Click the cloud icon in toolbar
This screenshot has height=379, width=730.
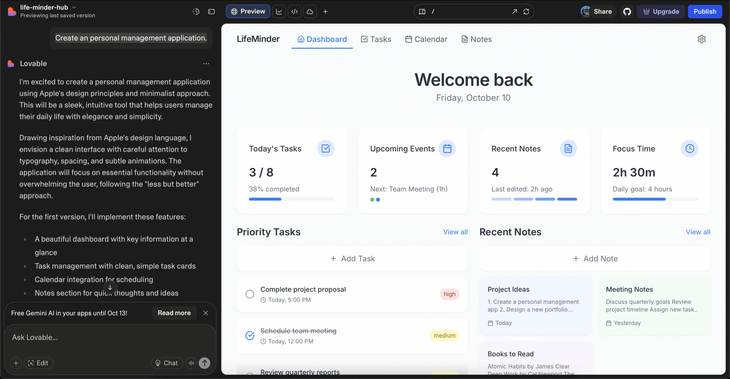310,11
